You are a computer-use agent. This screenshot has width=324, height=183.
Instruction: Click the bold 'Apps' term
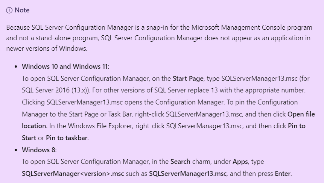(240, 162)
